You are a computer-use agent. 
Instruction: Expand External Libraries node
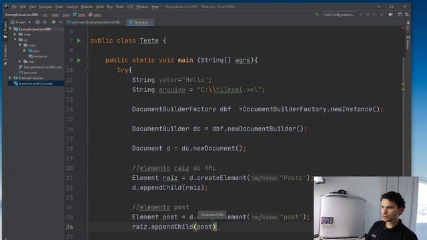(x=10, y=78)
